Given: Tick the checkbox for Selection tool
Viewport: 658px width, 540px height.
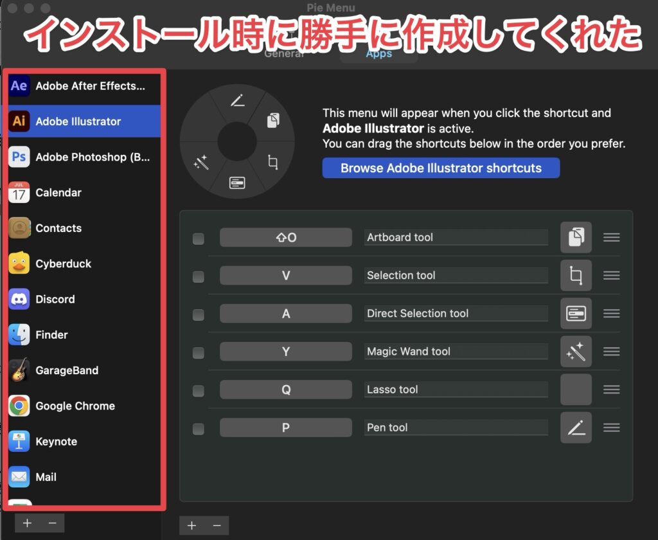Looking at the screenshot, I should (x=199, y=276).
